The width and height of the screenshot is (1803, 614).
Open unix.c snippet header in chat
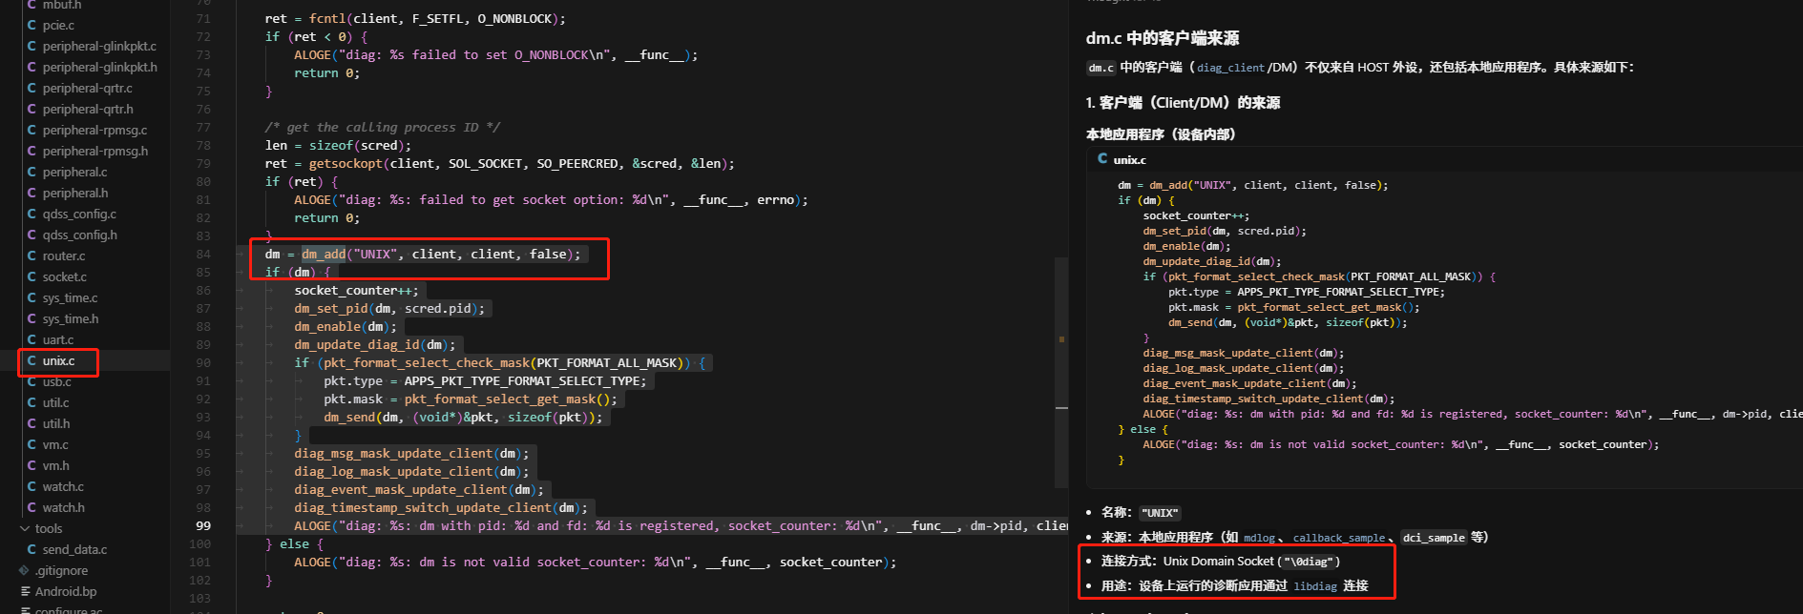1129,159
